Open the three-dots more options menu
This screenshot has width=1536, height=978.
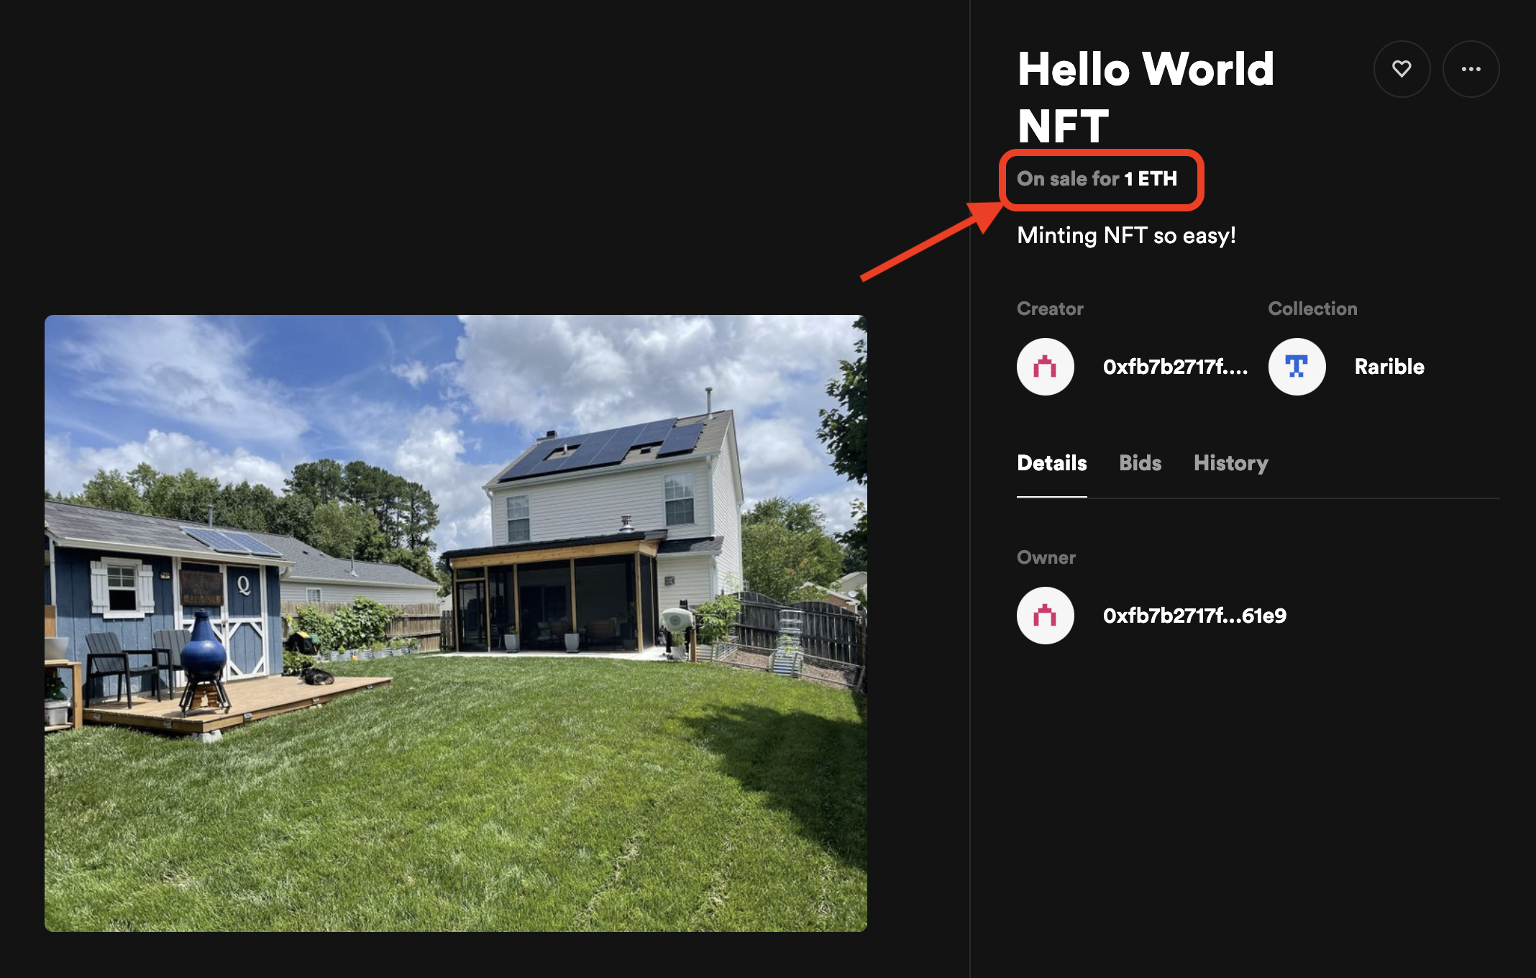pyautogui.click(x=1471, y=69)
